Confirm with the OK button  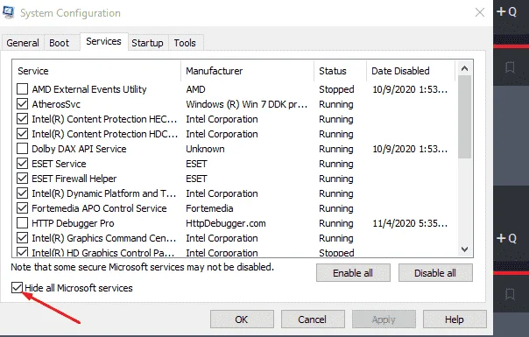click(x=242, y=319)
